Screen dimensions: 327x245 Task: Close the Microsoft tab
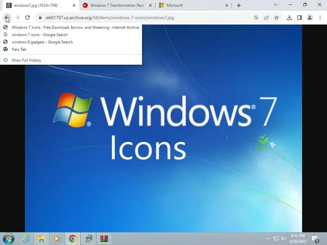click(x=227, y=5)
